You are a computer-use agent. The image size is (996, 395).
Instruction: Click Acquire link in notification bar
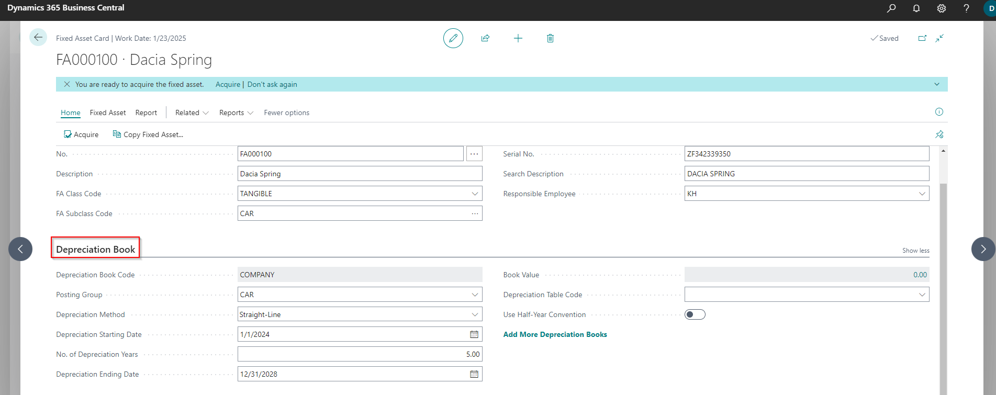228,84
